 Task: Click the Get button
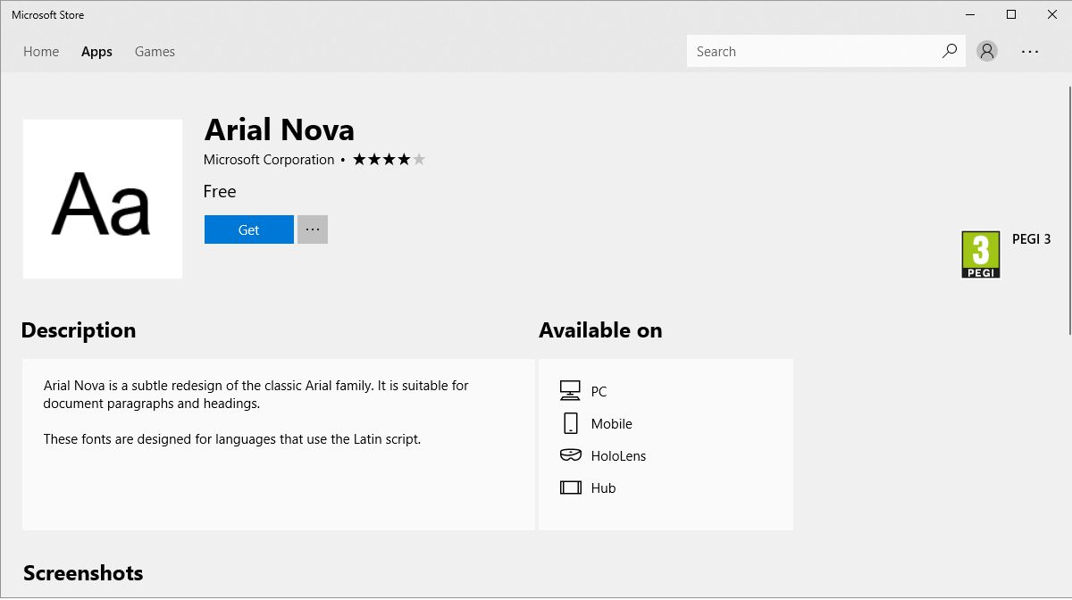(249, 229)
